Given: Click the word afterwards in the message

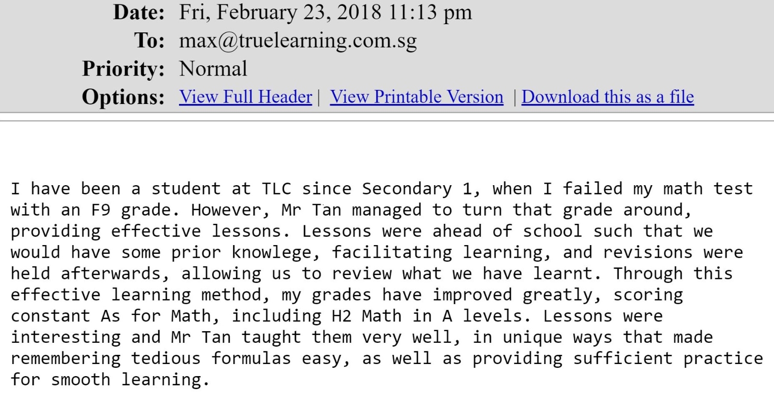Looking at the screenshot, I should [x=111, y=274].
